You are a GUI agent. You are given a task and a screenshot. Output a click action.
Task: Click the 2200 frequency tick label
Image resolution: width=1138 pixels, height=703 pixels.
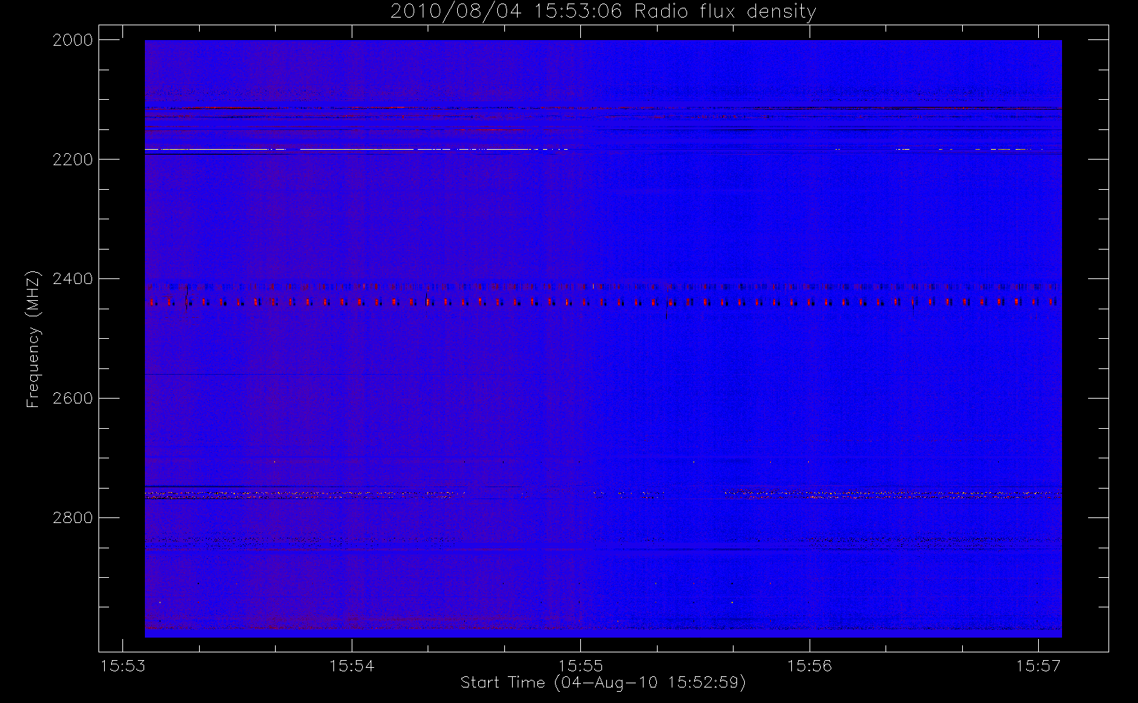pos(73,160)
